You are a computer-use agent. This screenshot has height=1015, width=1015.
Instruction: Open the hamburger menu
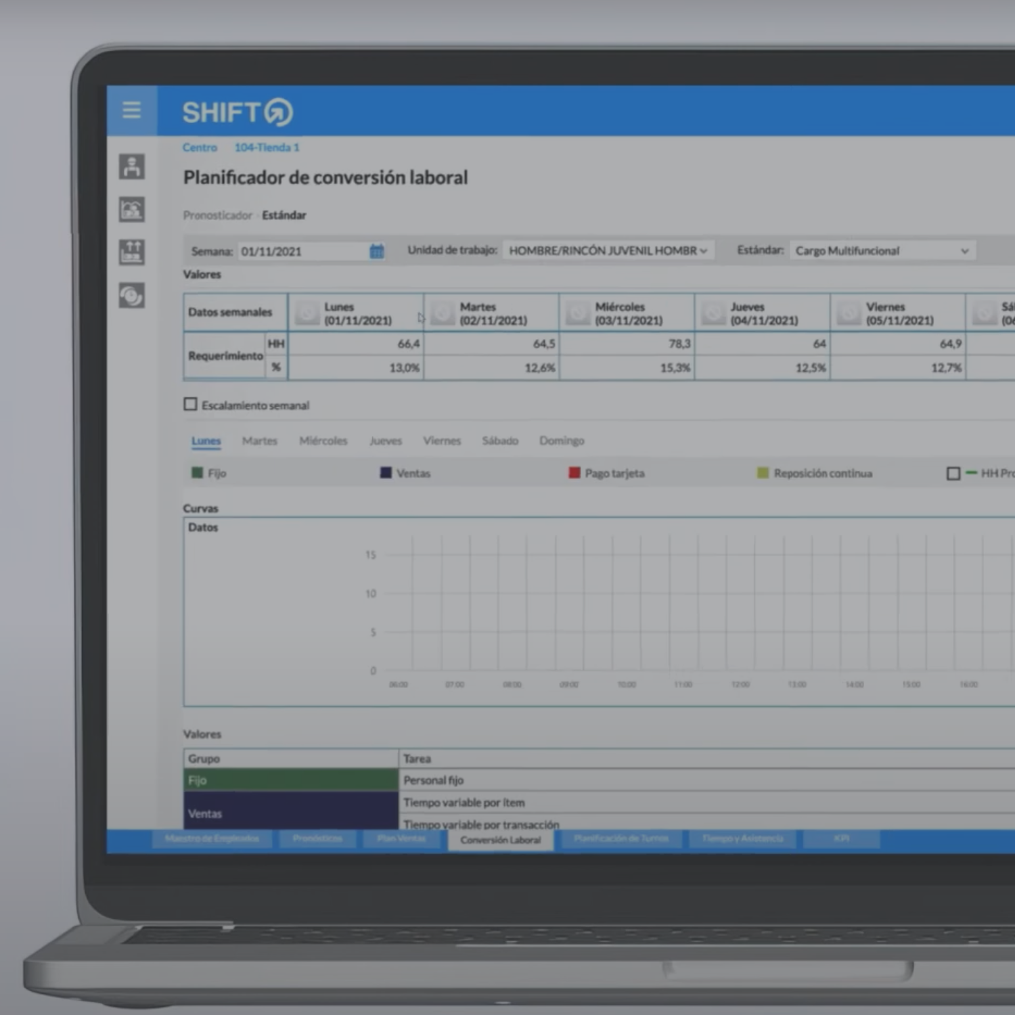[131, 110]
